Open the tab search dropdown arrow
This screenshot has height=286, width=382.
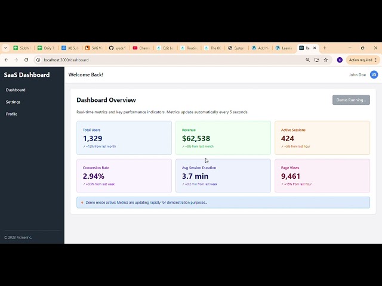5,48
